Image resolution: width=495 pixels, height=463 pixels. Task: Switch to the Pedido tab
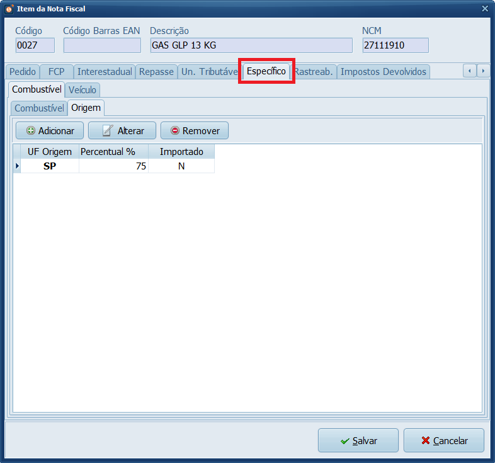23,71
